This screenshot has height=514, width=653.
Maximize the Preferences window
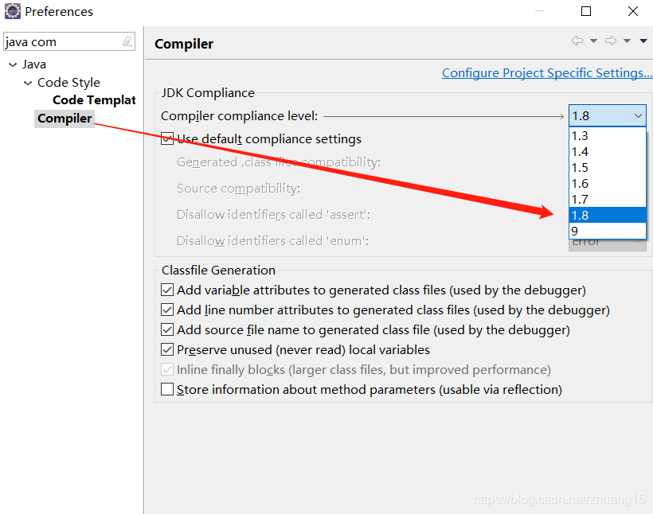click(586, 11)
